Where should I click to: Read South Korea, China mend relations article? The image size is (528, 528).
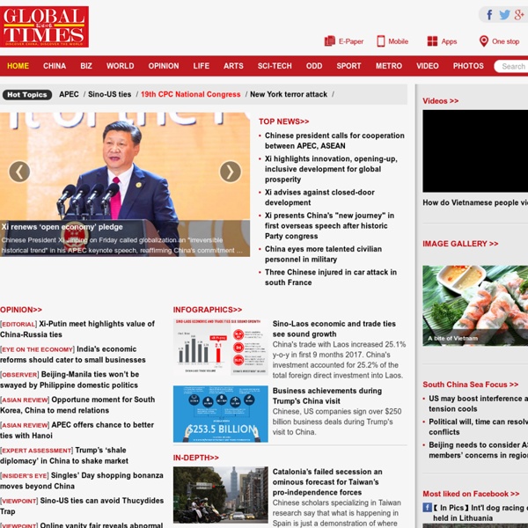(x=77, y=405)
